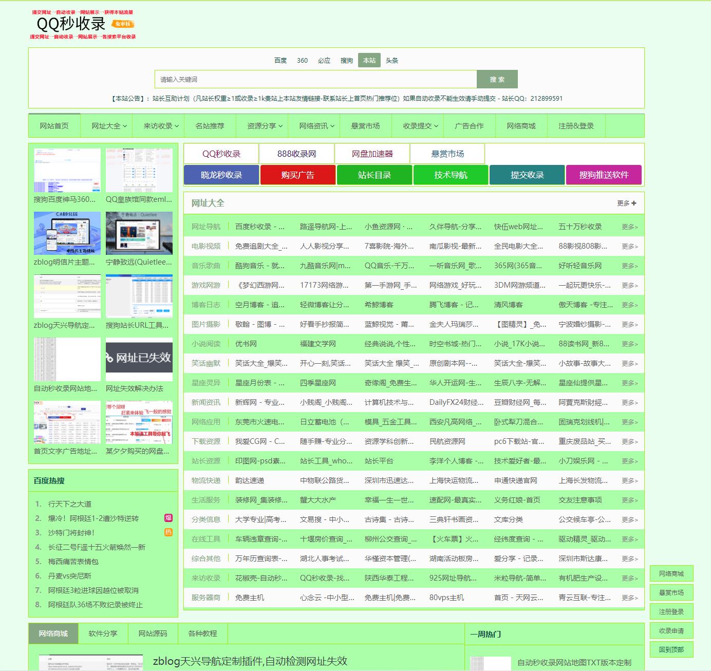Open 优书网 link in 小说阅读 row
The image size is (711, 671).
(x=246, y=344)
